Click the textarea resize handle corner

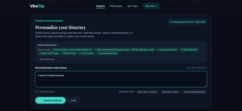(206, 86)
